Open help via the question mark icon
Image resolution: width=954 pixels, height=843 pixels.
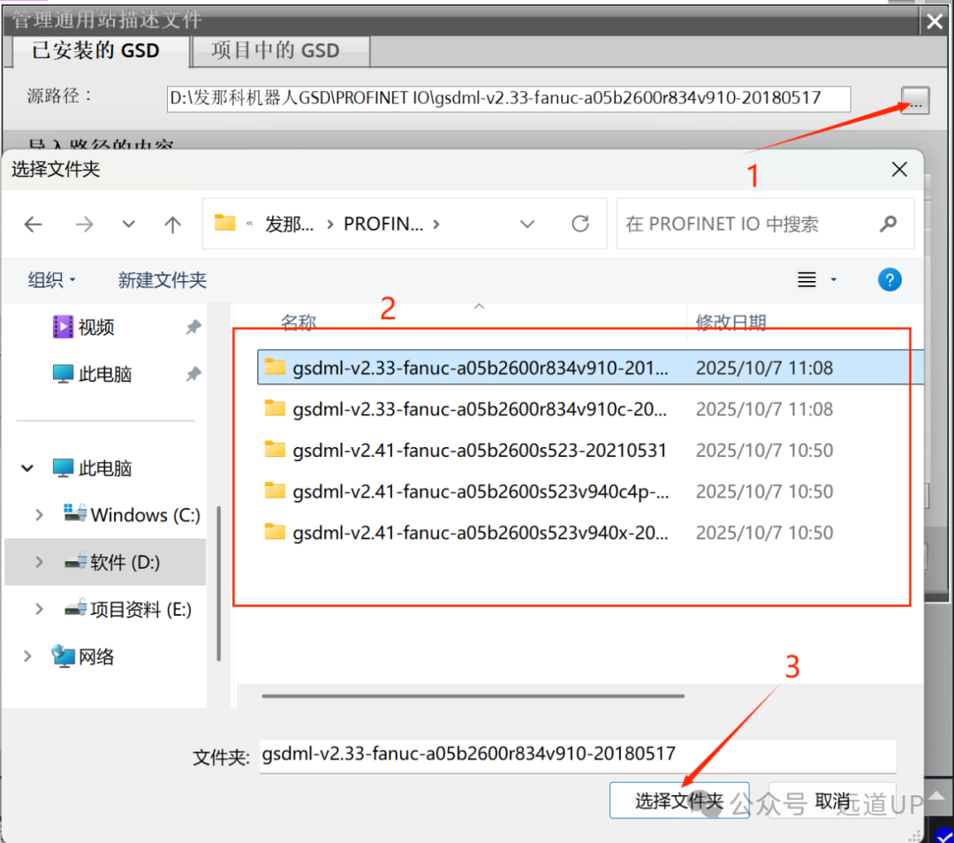(x=890, y=279)
